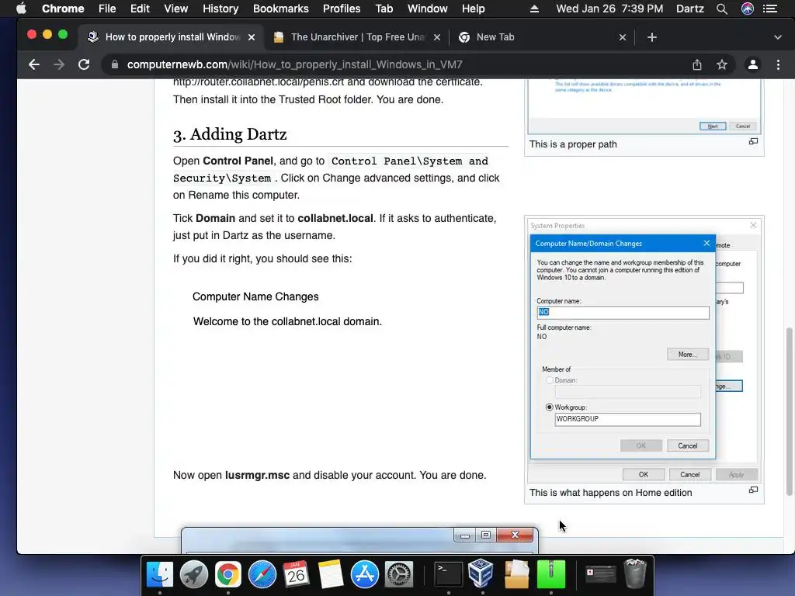This screenshot has width=795, height=596.
Task: Open the View menu
Action: (x=176, y=9)
